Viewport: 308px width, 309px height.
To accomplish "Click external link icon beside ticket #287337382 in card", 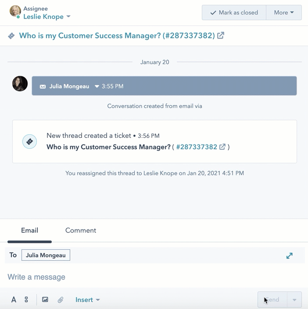I will coord(222,147).
